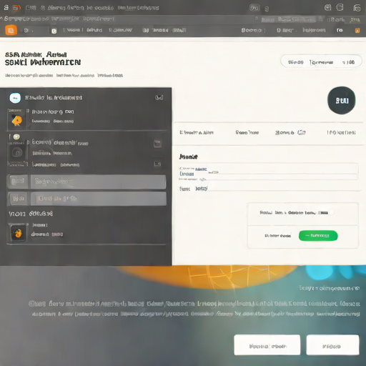Switch to third tab with the blue icon
Image resolution: width=366 pixels, height=366 pixels.
pyautogui.click(x=290, y=132)
